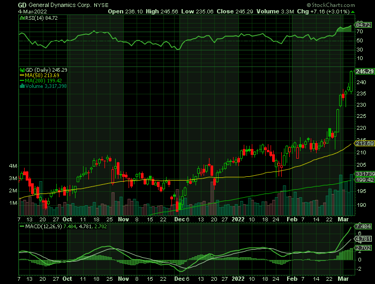The height and width of the screenshot is (284, 375).
Task: Click the 70 level on the RSI axis
Action: (x=359, y=32)
